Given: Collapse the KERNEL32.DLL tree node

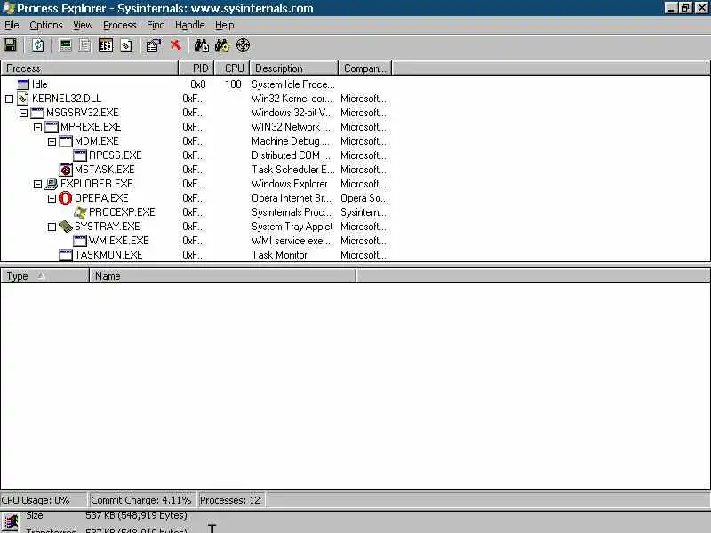Looking at the screenshot, I should [x=9, y=99].
